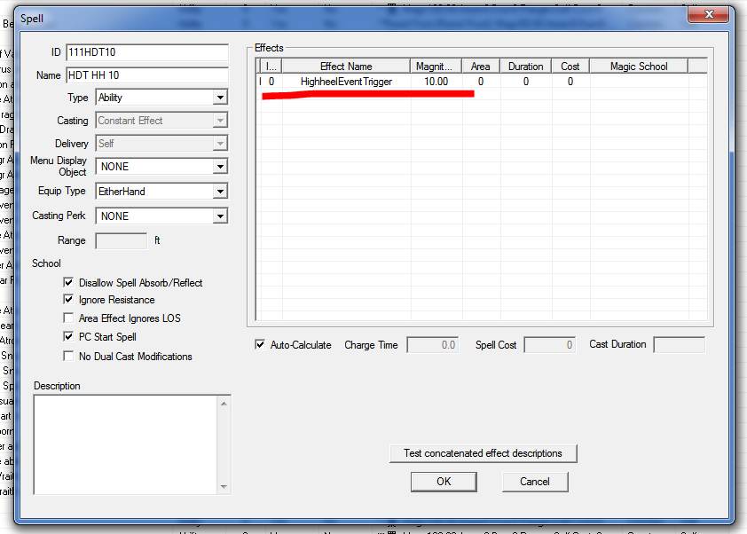
Task: Sort by the Magnitude column header
Action: 436,67
